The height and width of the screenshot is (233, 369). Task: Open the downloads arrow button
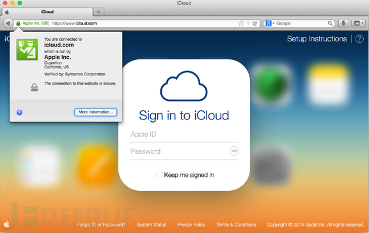(x=343, y=23)
